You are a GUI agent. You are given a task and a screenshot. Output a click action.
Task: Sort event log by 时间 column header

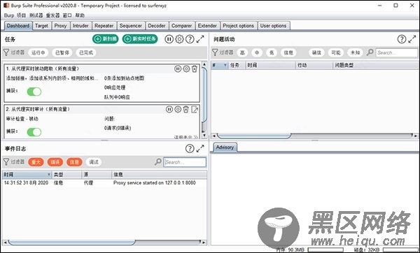click(x=27, y=175)
